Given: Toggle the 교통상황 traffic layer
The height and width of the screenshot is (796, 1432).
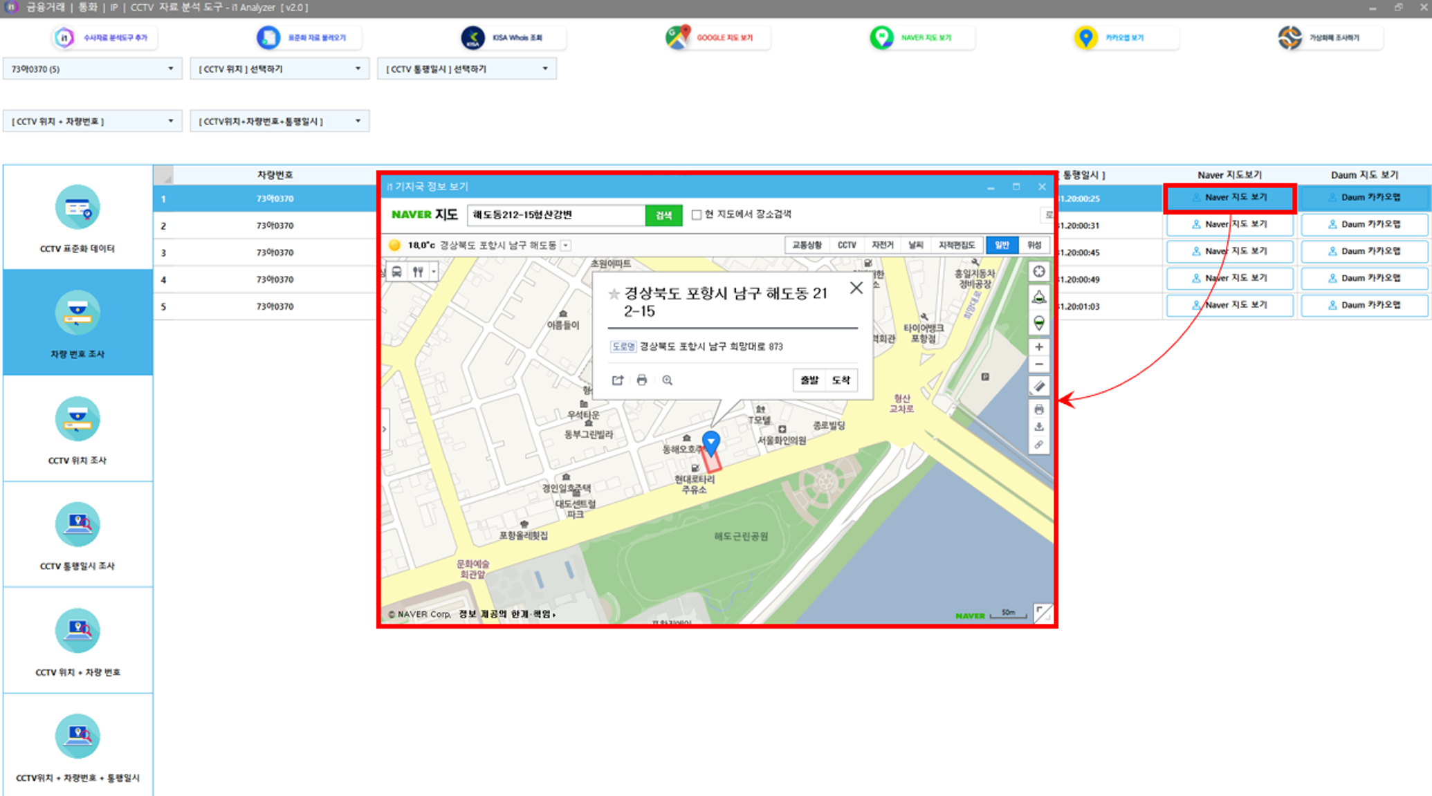Looking at the screenshot, I should tap(807, 245).
